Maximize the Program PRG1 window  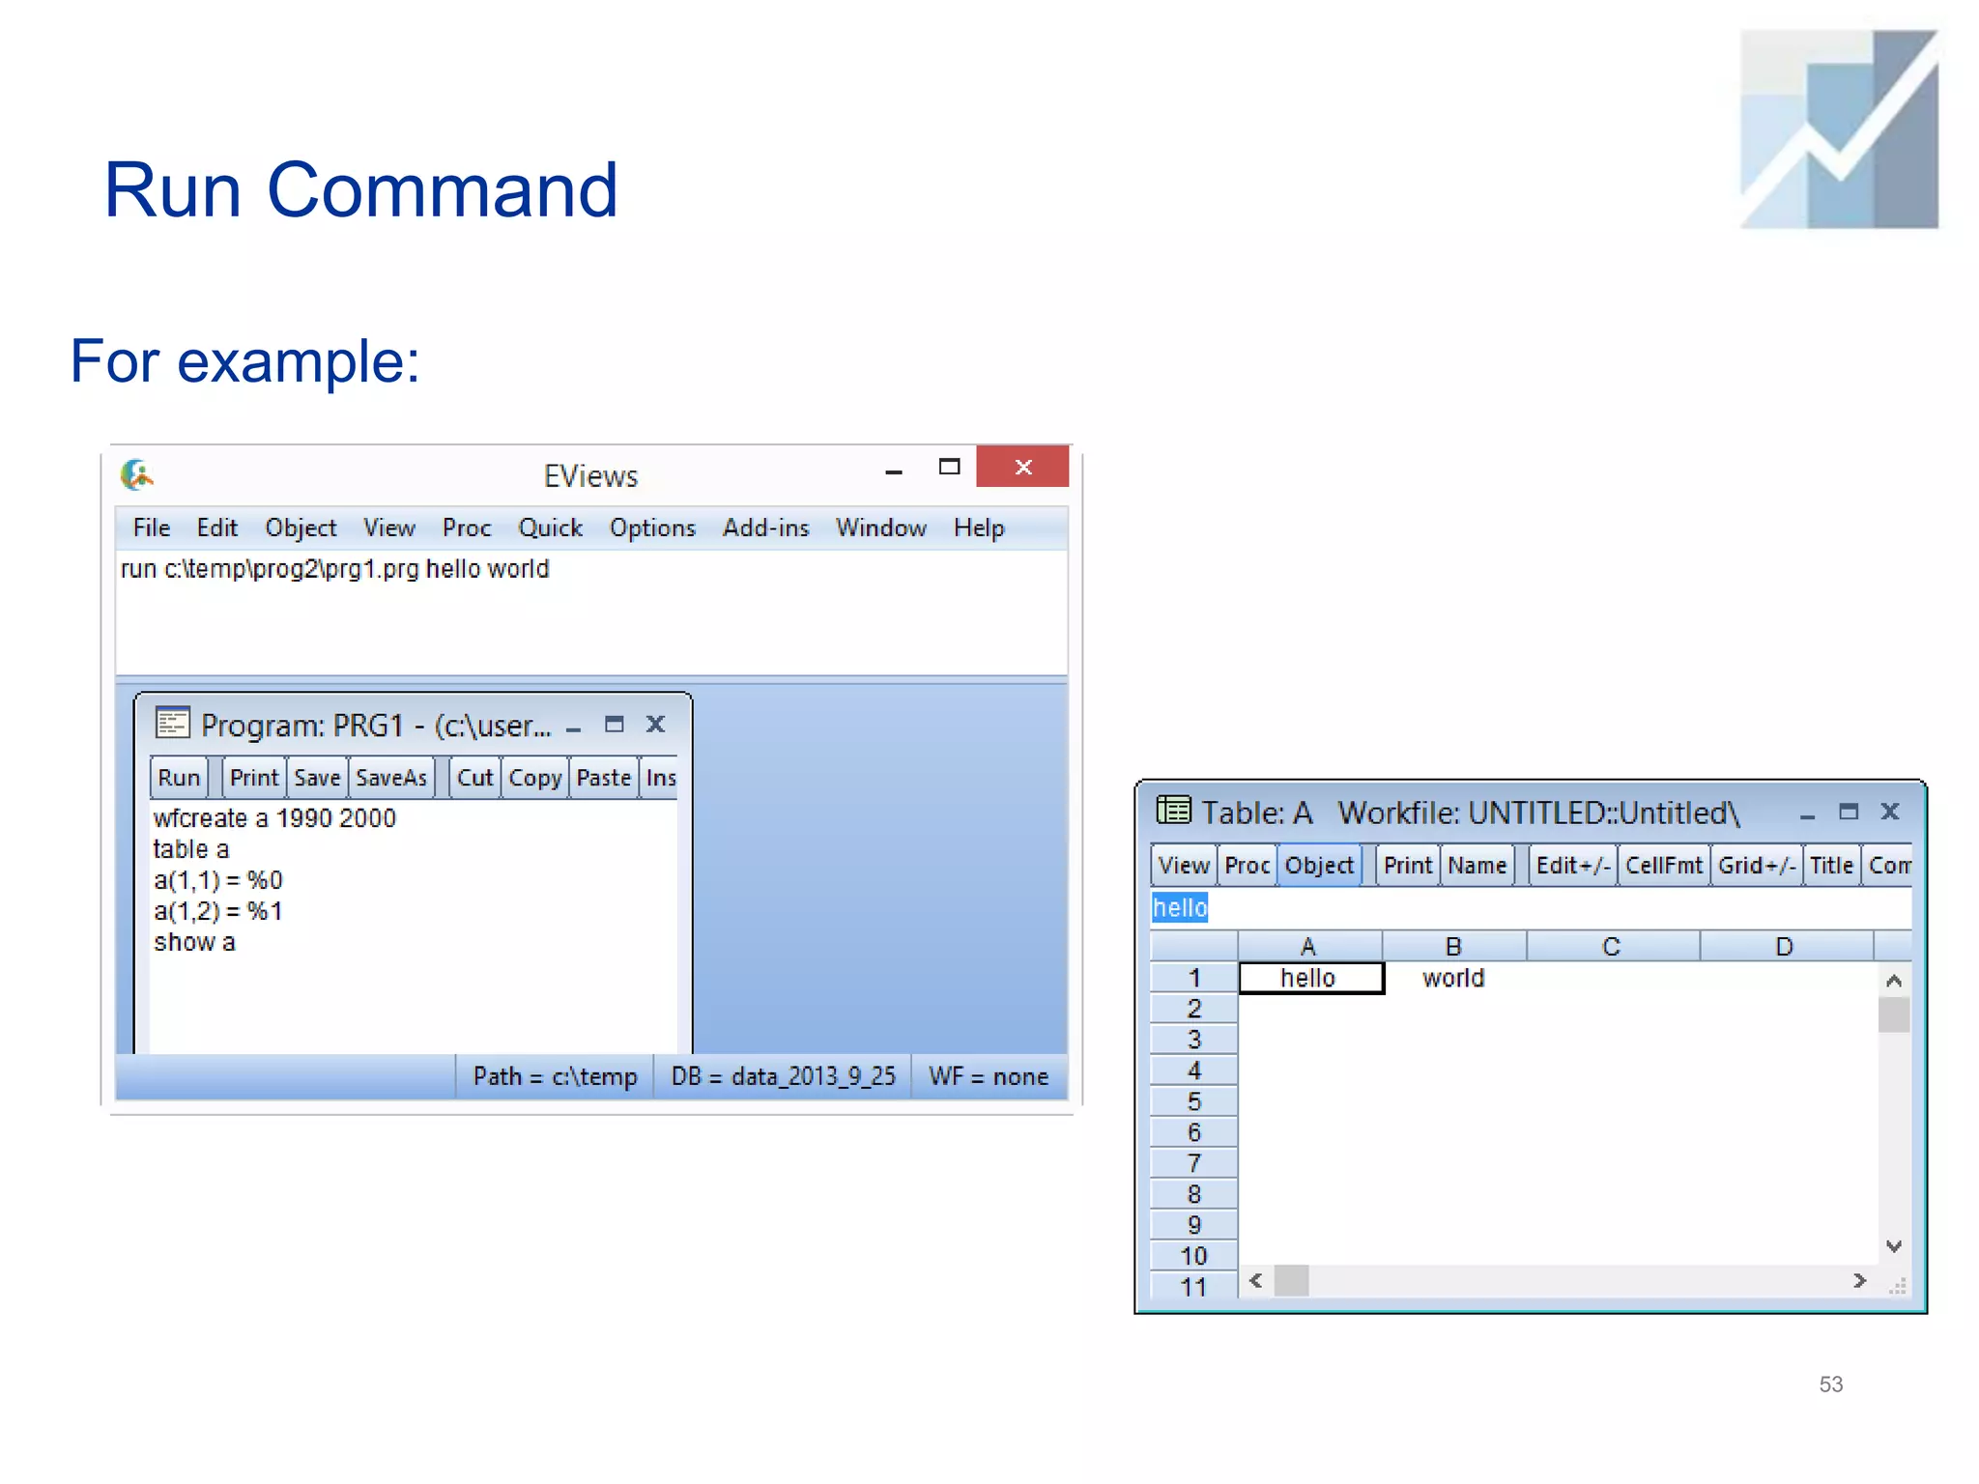pyautogui.click(x=615, y=724)
